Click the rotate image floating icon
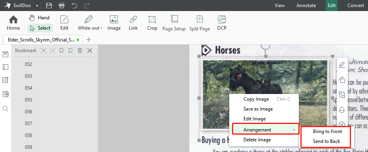This screenshot has width=368, height=152. 342,80
